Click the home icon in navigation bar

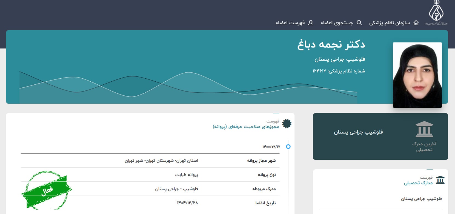[416, 23]
